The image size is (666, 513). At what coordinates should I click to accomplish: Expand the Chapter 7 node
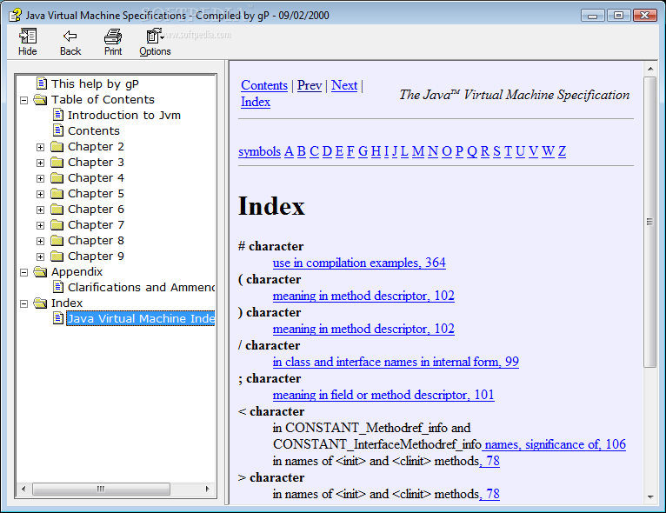pos(40,225)
